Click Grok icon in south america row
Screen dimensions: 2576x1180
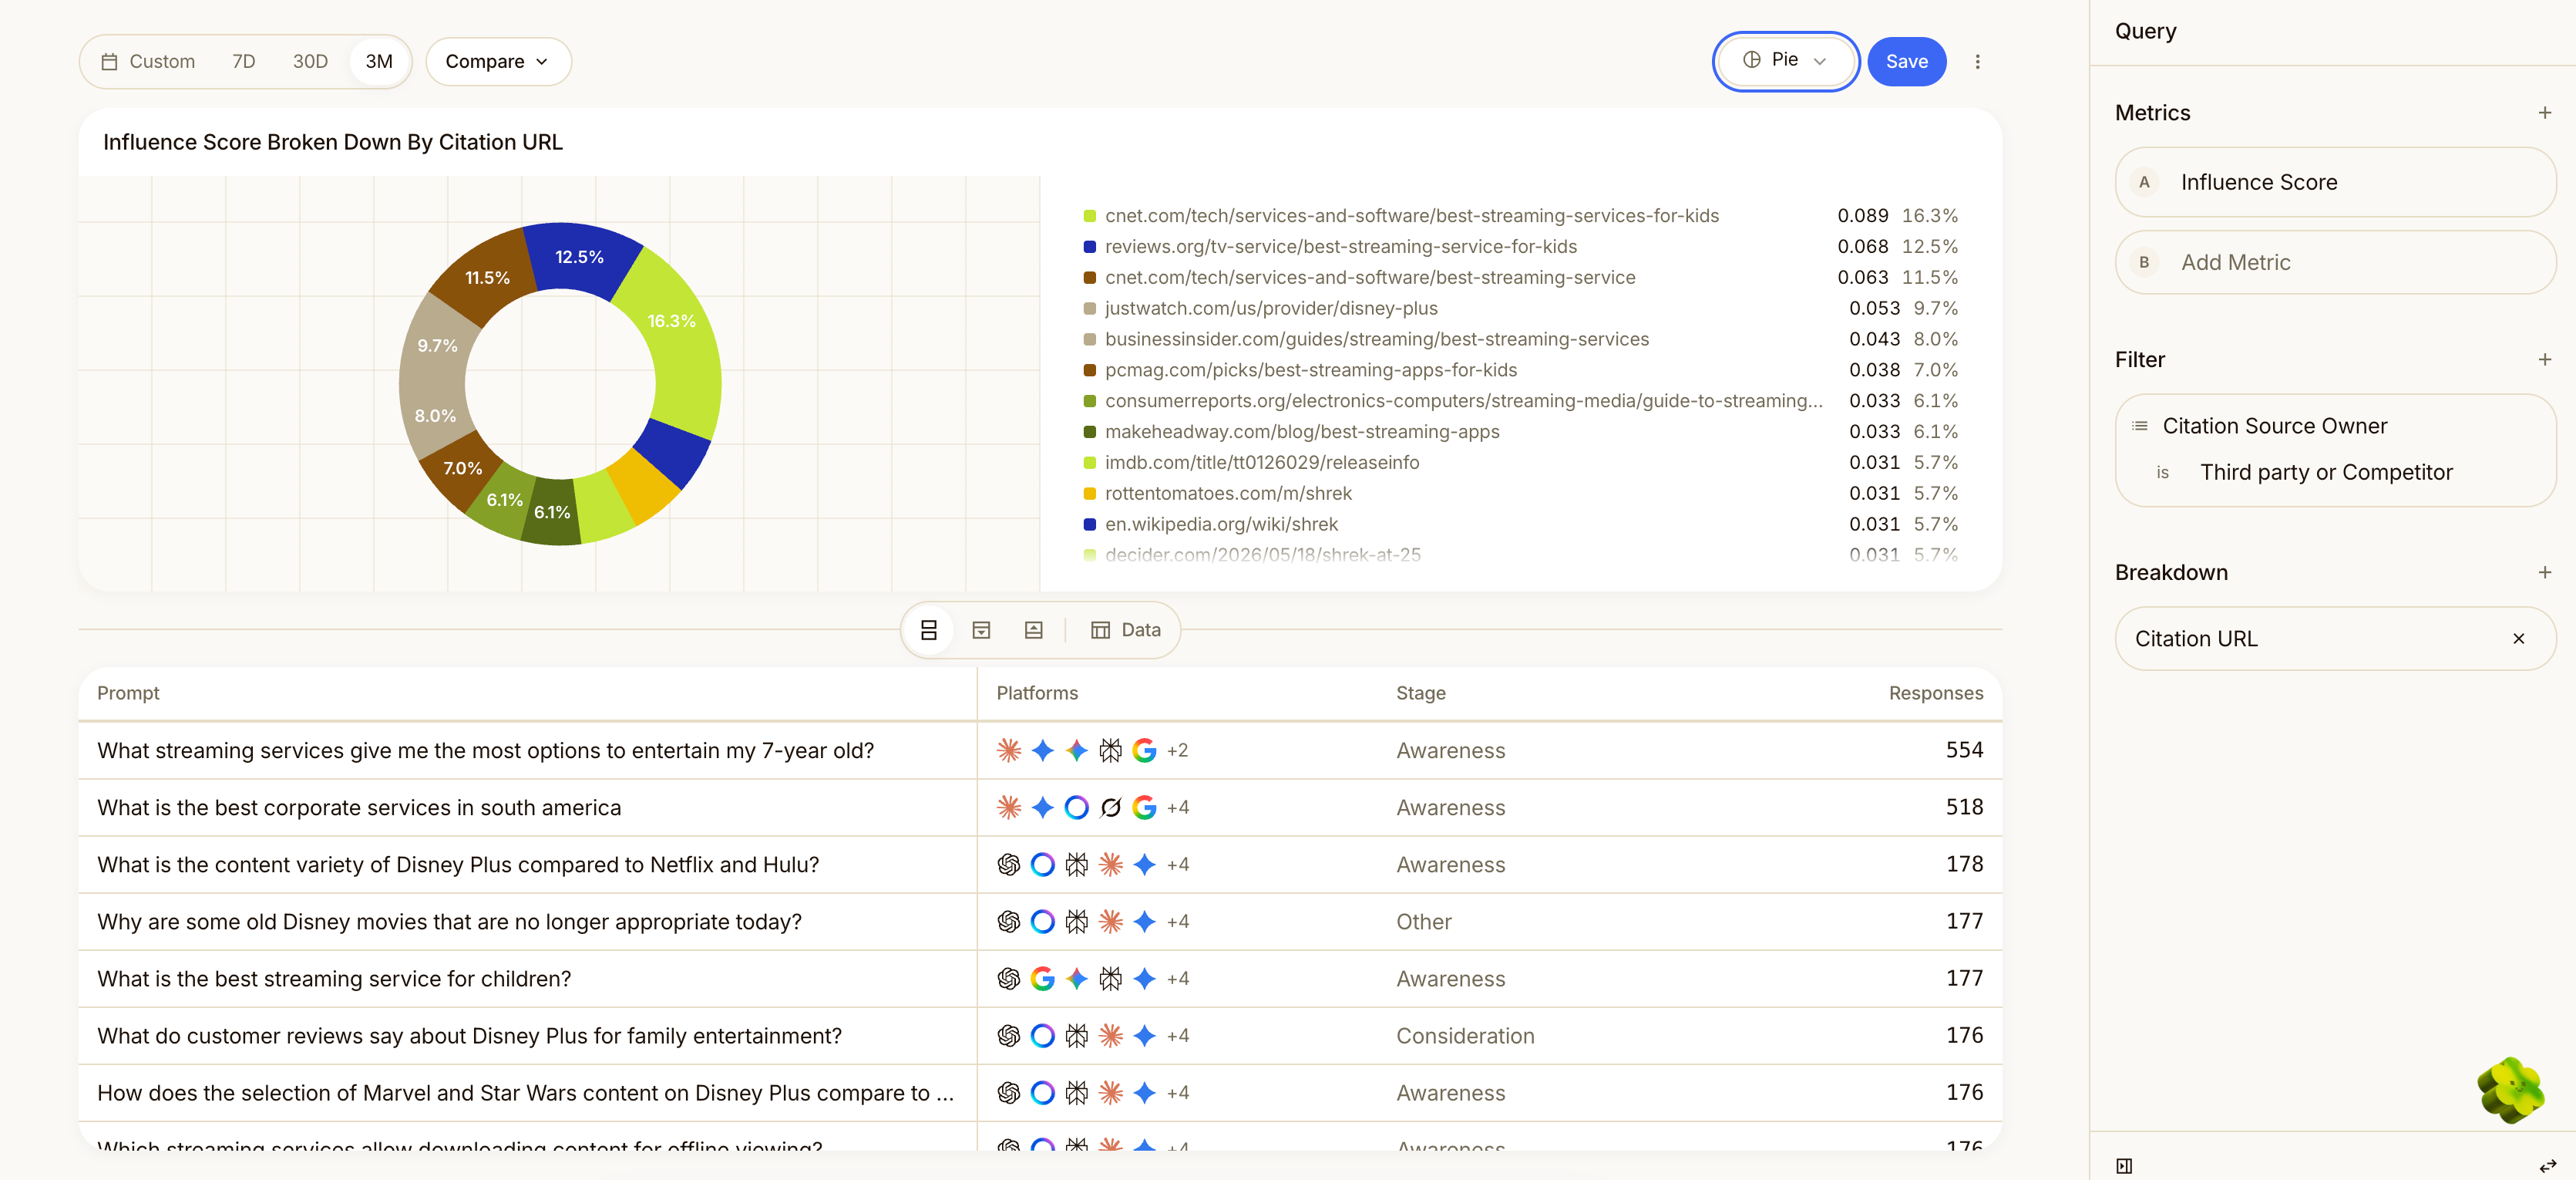[x=1110, y=807]
